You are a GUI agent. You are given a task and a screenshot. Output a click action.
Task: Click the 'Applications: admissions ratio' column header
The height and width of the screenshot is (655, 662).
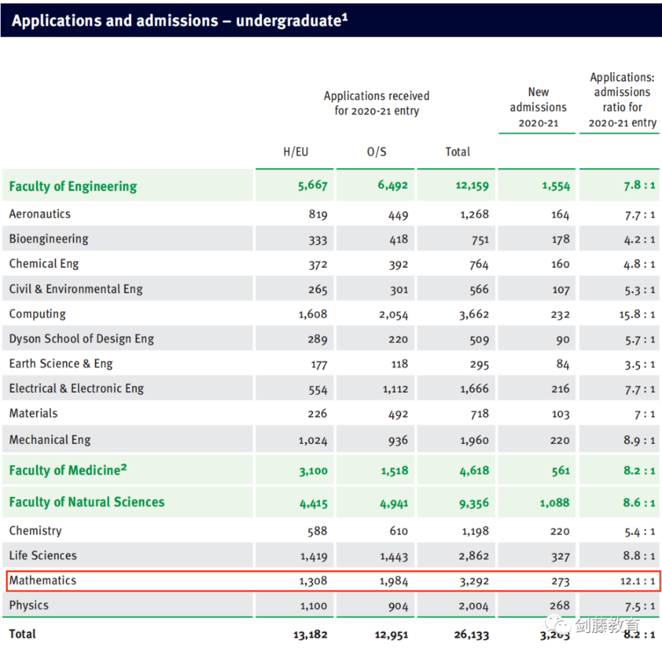coord(622,100)
